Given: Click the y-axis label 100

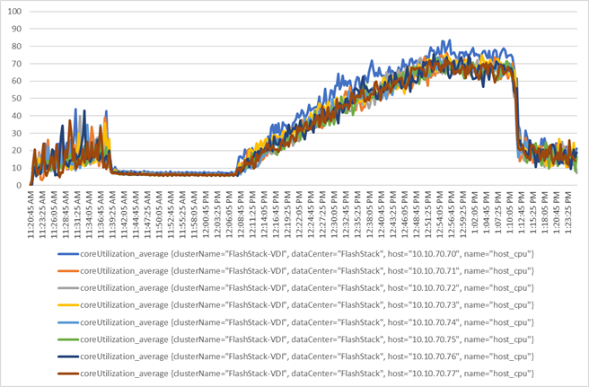Looking at the screenshot, I should click(x=14, y=12).
